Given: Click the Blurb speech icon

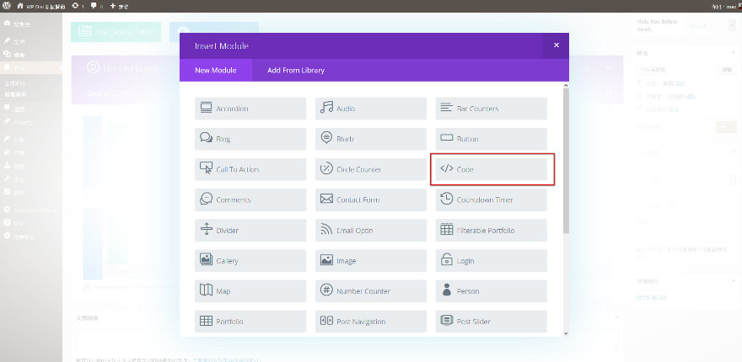Looking at the screenshot, I should tap(326, 138).
